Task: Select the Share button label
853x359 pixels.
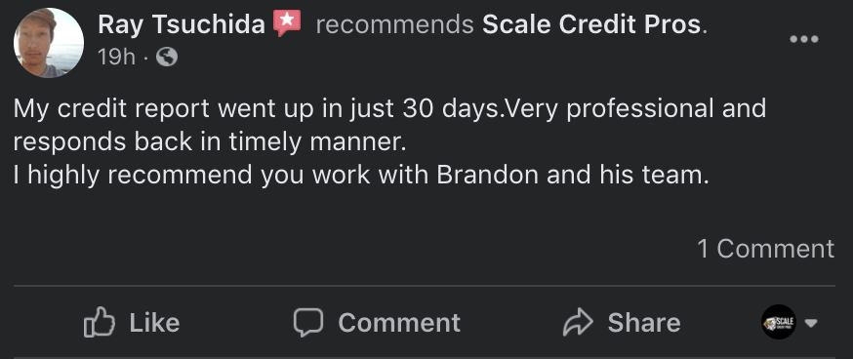Action: click(x=644, y=323)
